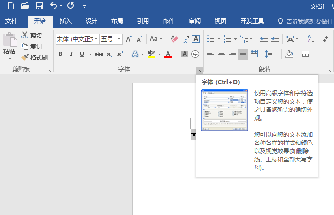
Task: Apply the yellow text highlight color
Action: 151,54
